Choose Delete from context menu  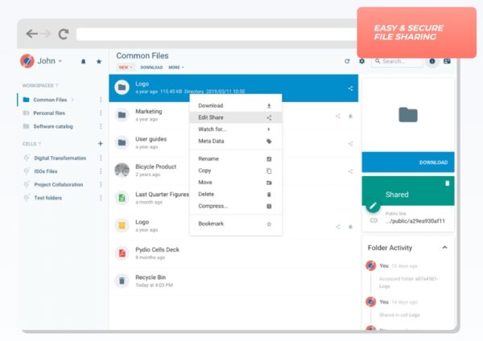click(x=236, y=194)
